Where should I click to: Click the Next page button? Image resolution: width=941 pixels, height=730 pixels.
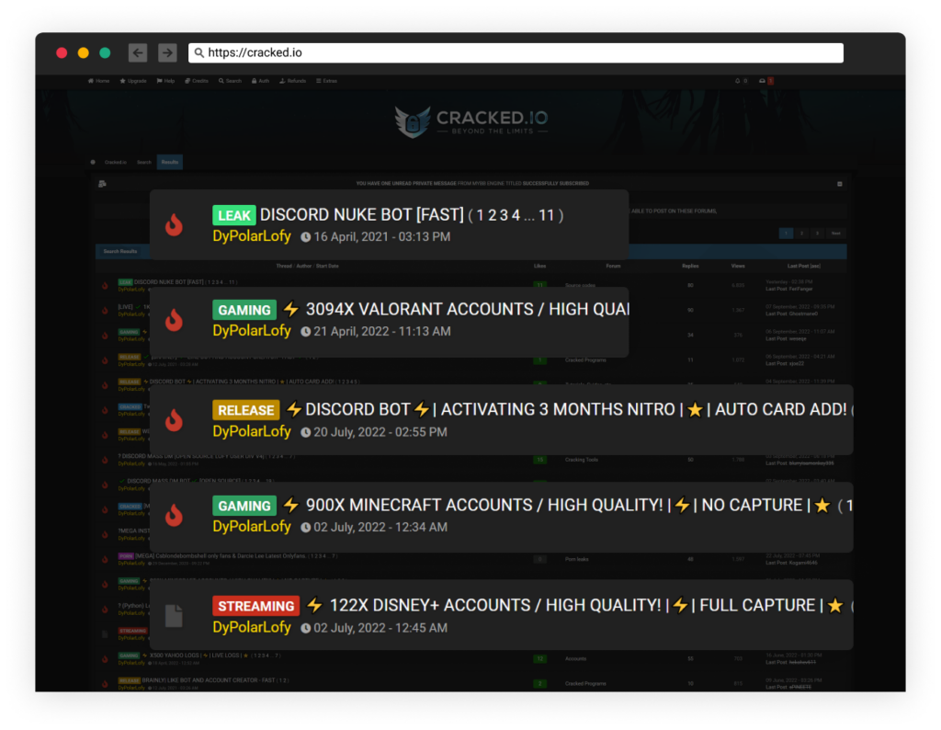click(836, 234)
